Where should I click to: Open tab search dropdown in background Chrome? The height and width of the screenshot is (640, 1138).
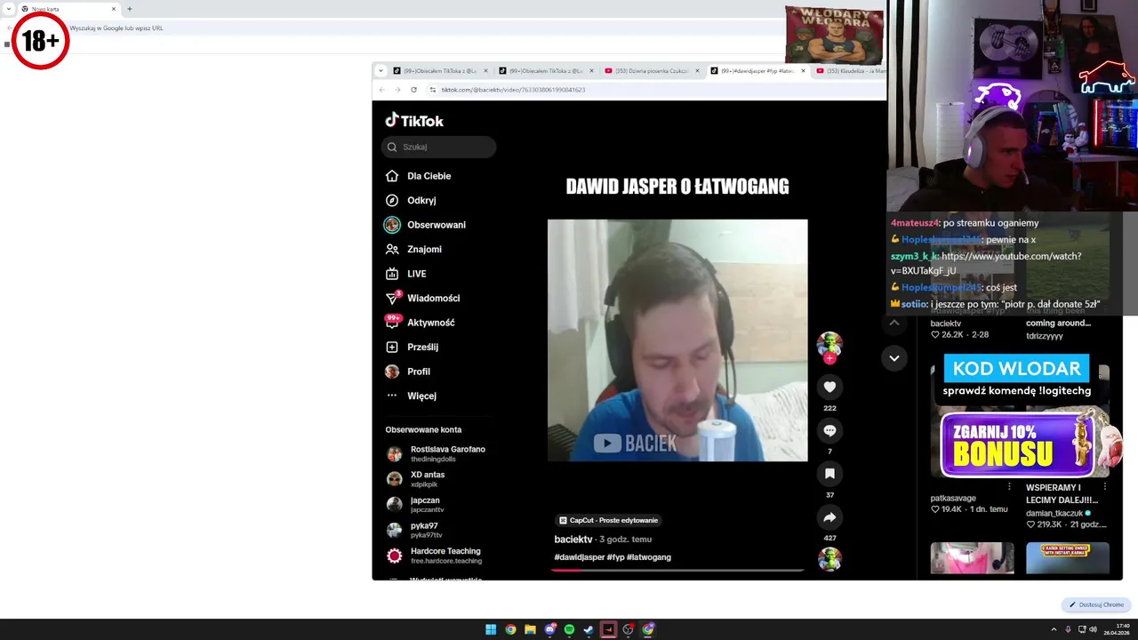pyautogui.click(x=8, y=9)
